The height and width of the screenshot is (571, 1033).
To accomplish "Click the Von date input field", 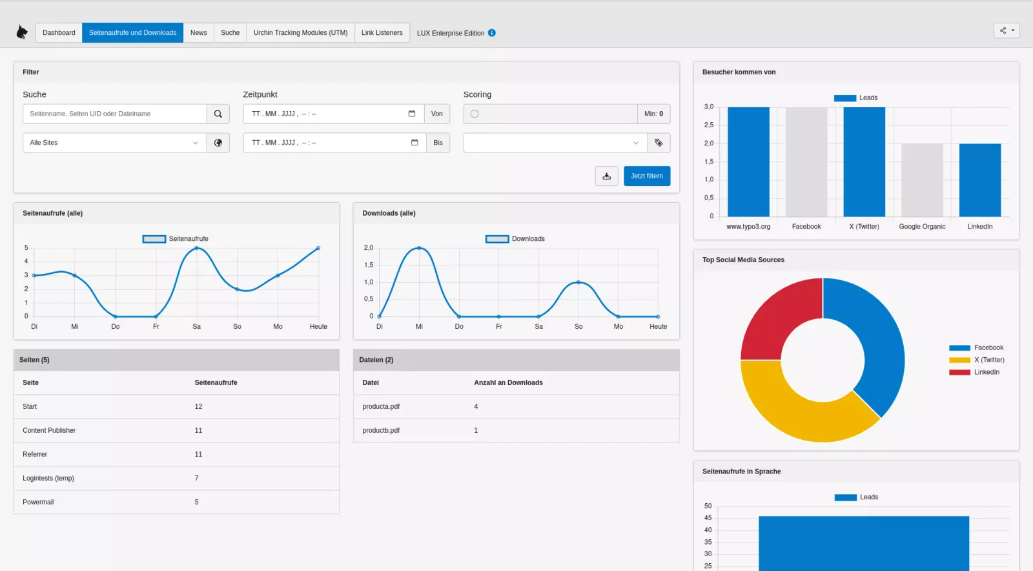I will click(x=334, y=114).
